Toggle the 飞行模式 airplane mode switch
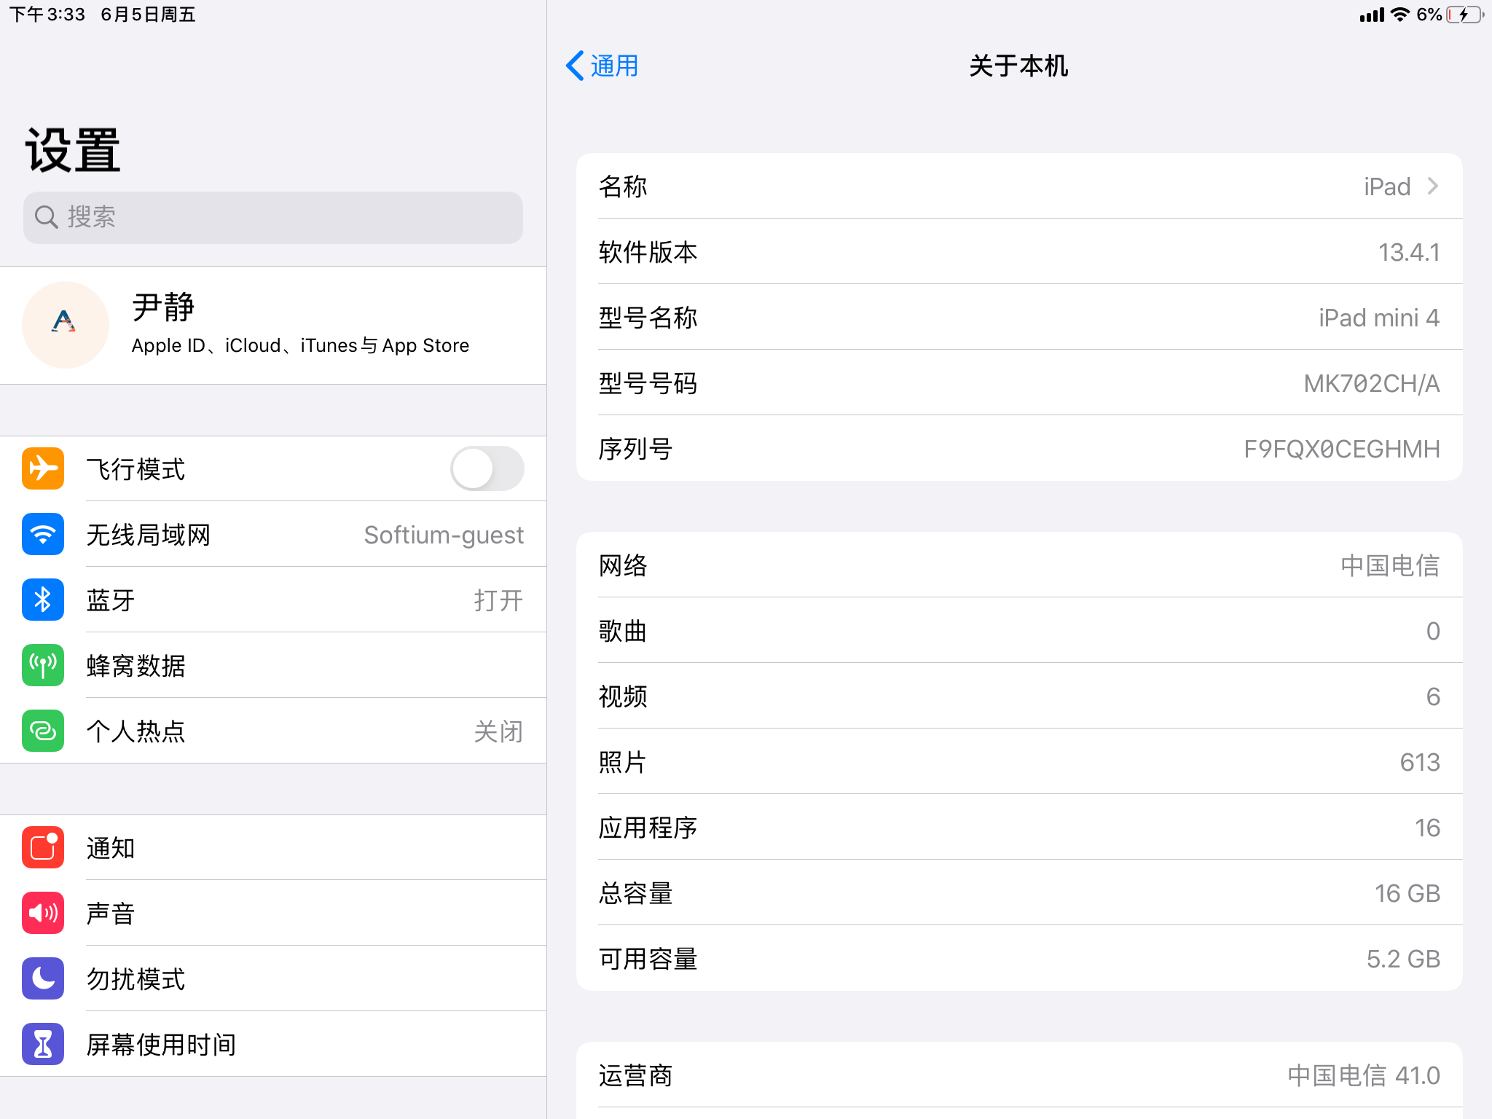1492x1119 pixels. tap(487, 468)
